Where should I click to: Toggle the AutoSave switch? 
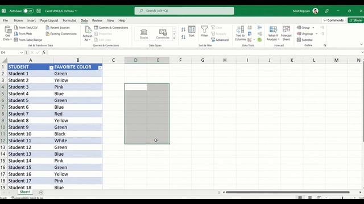(x=28, y=11)
